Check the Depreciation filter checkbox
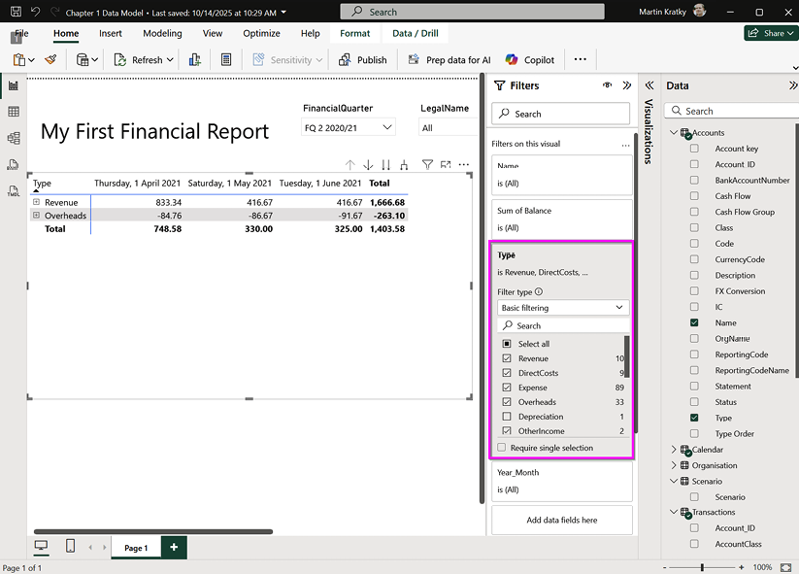 pos(507,417)
